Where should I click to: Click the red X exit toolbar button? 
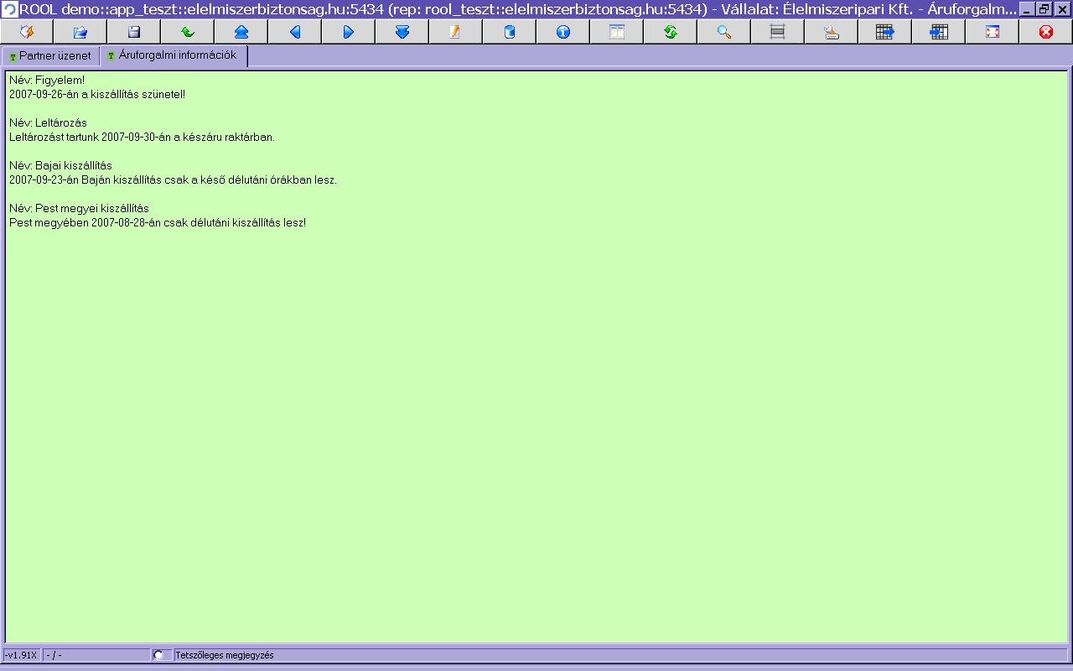1045,32
